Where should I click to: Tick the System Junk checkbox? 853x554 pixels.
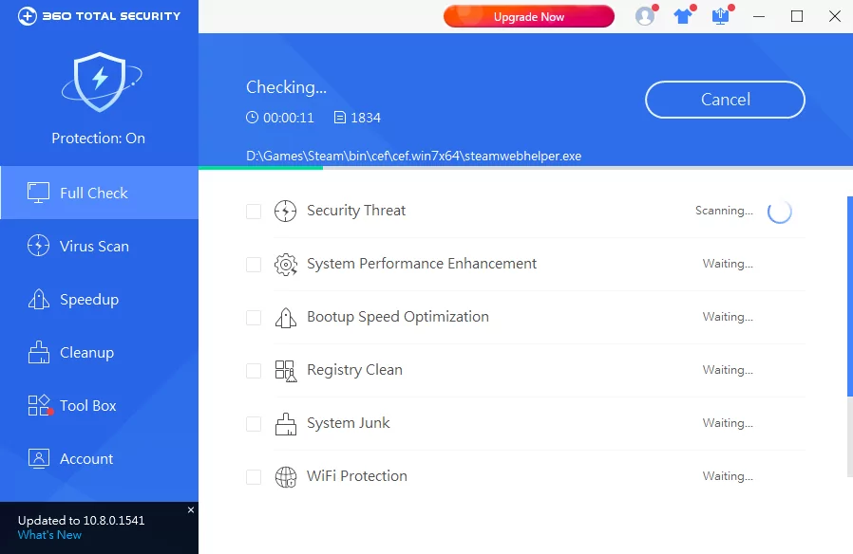point(254,424)
